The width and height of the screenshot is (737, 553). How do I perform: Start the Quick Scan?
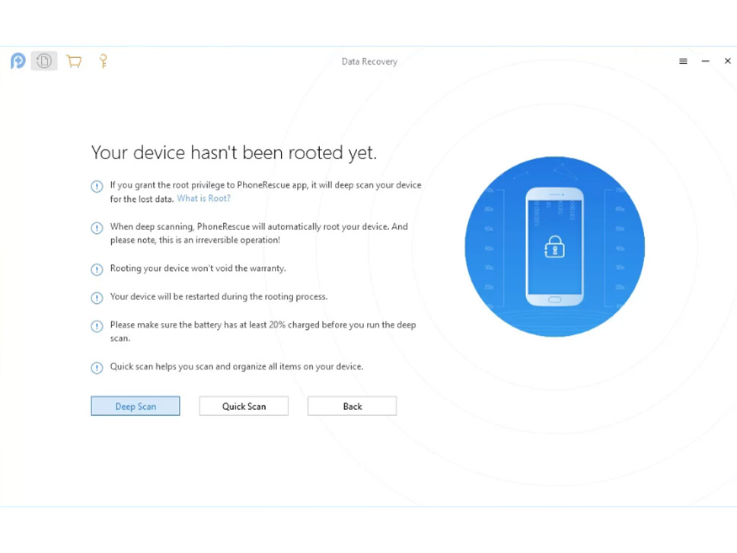click(x=244, y=406)
